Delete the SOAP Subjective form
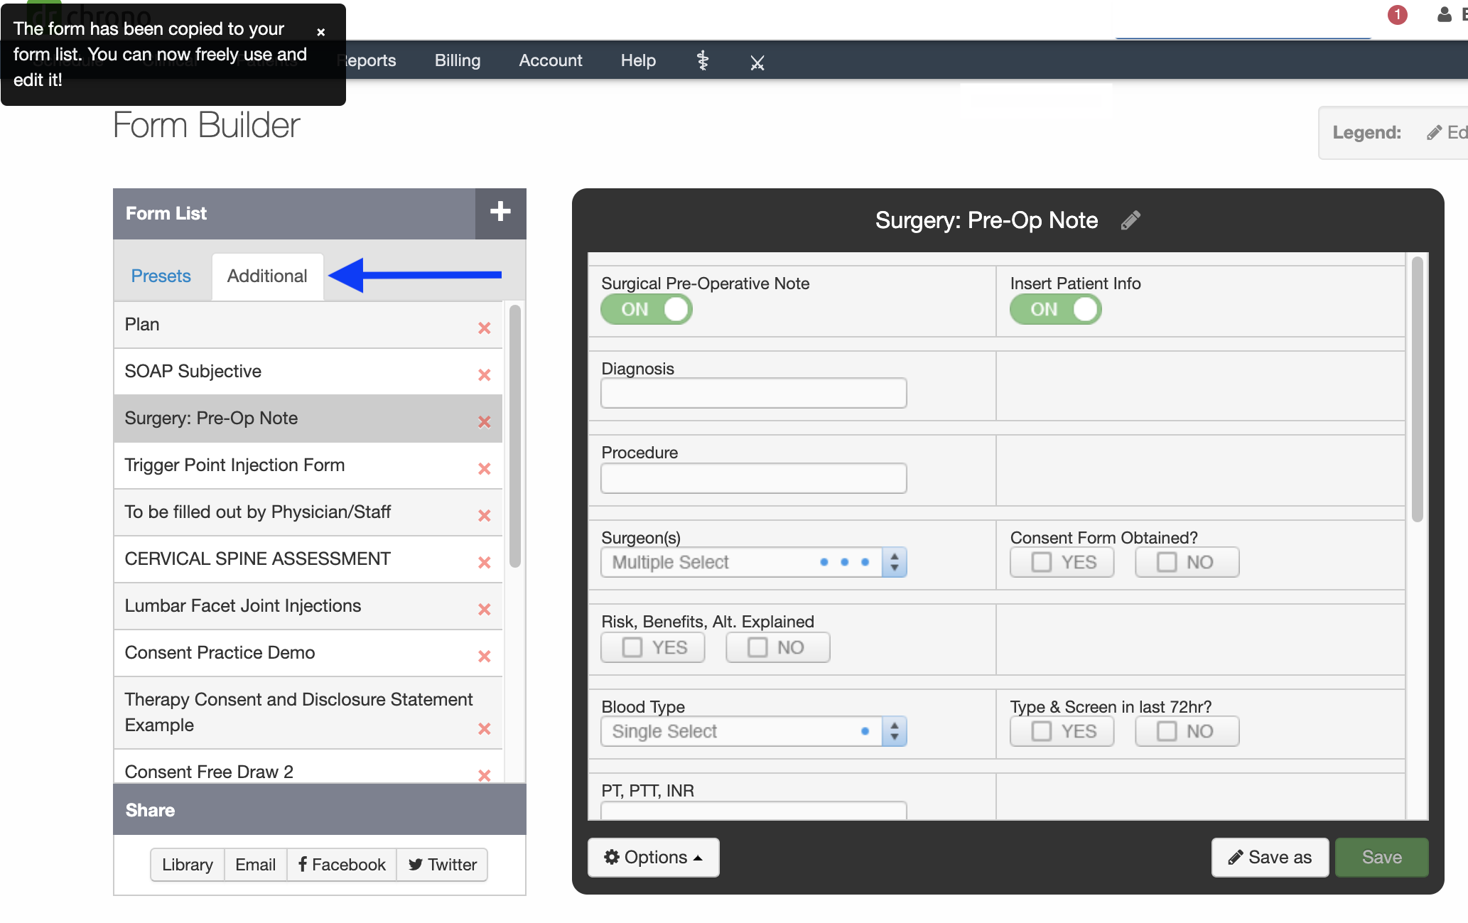Viewport: 1468px width, 923px height. point(485,374)
